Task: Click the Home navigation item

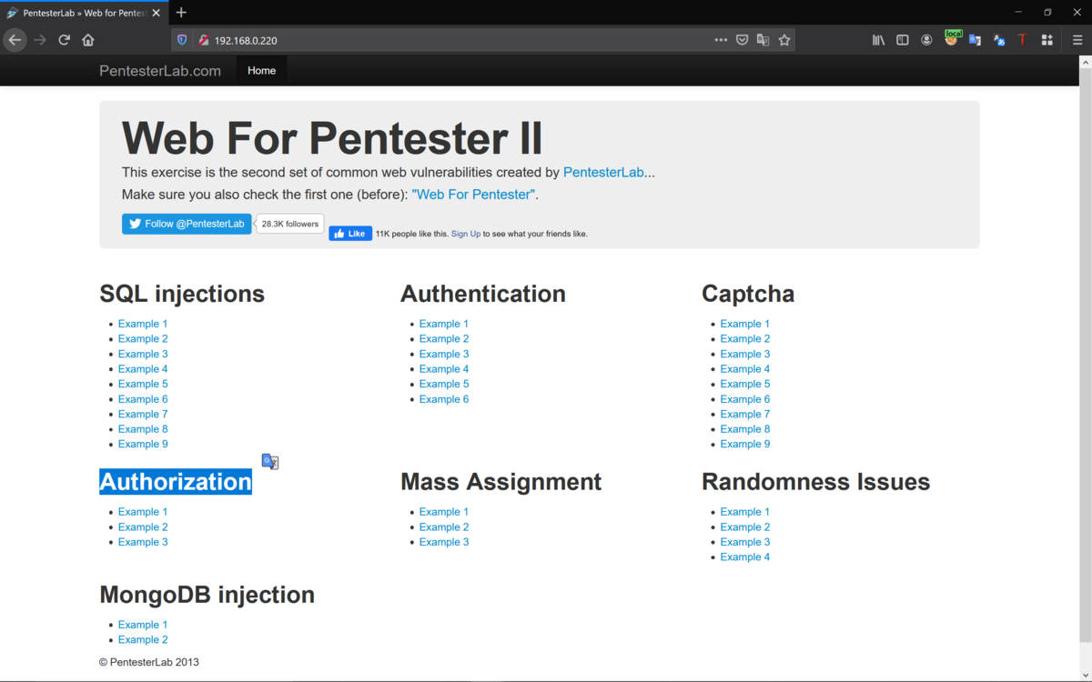Action: pyautogui.click(x=261, y=71)
